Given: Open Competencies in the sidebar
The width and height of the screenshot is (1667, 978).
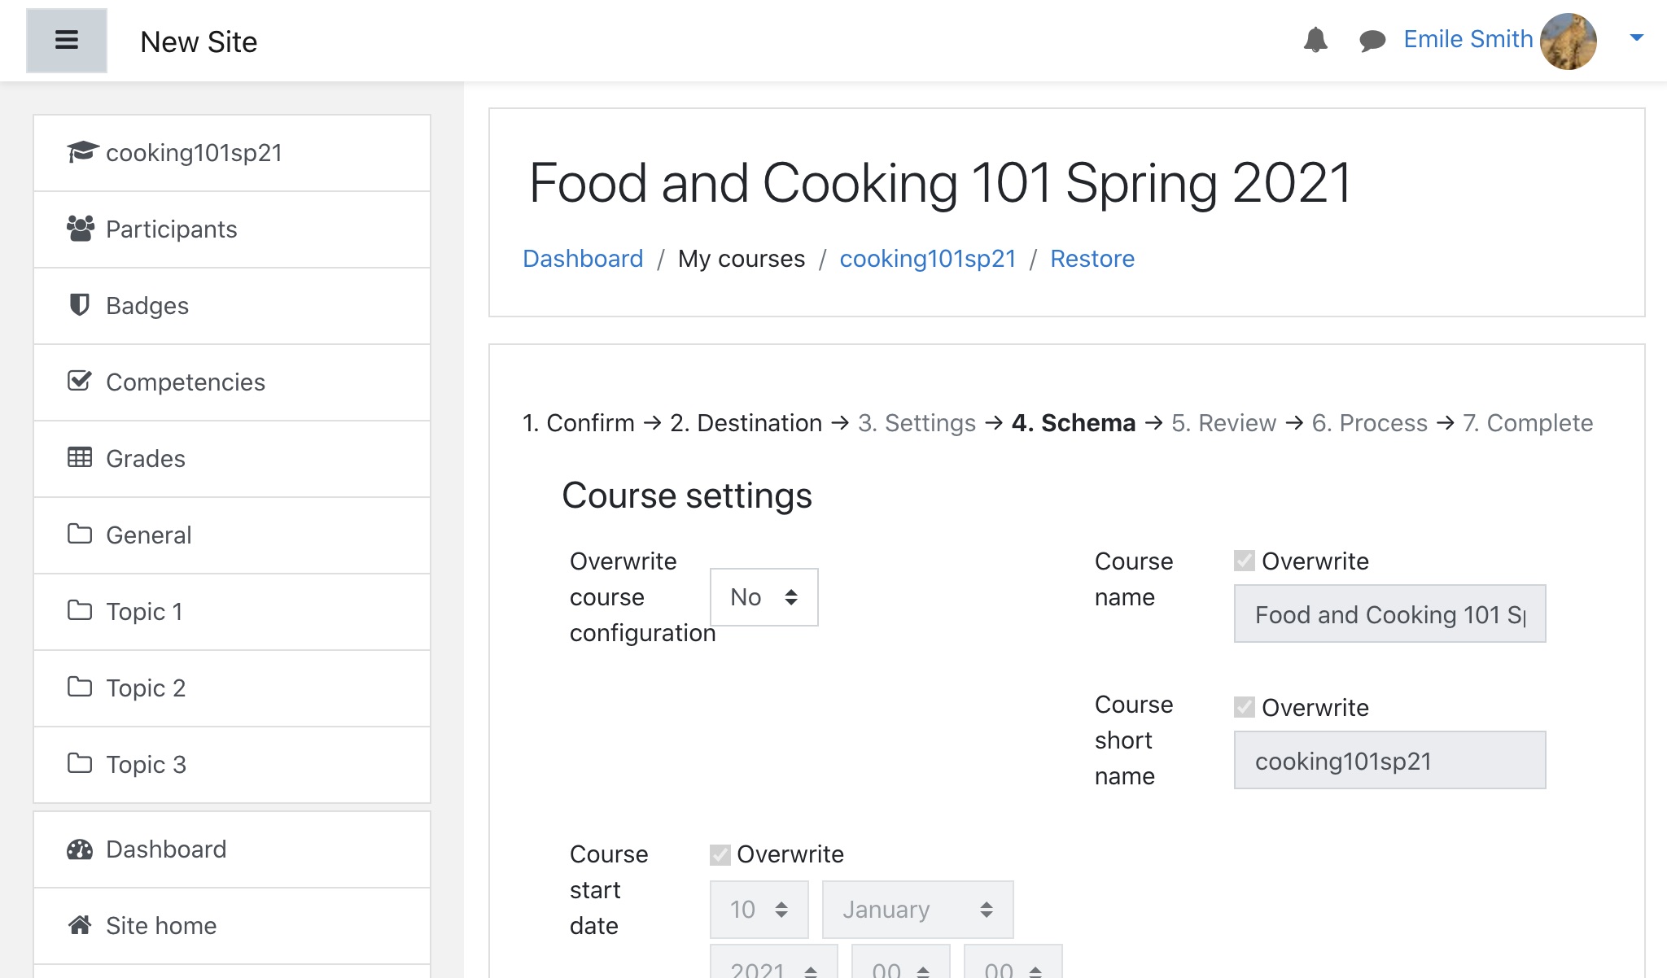Looking at the screenshot, I should pyautogui.click(x=186, y=382).
